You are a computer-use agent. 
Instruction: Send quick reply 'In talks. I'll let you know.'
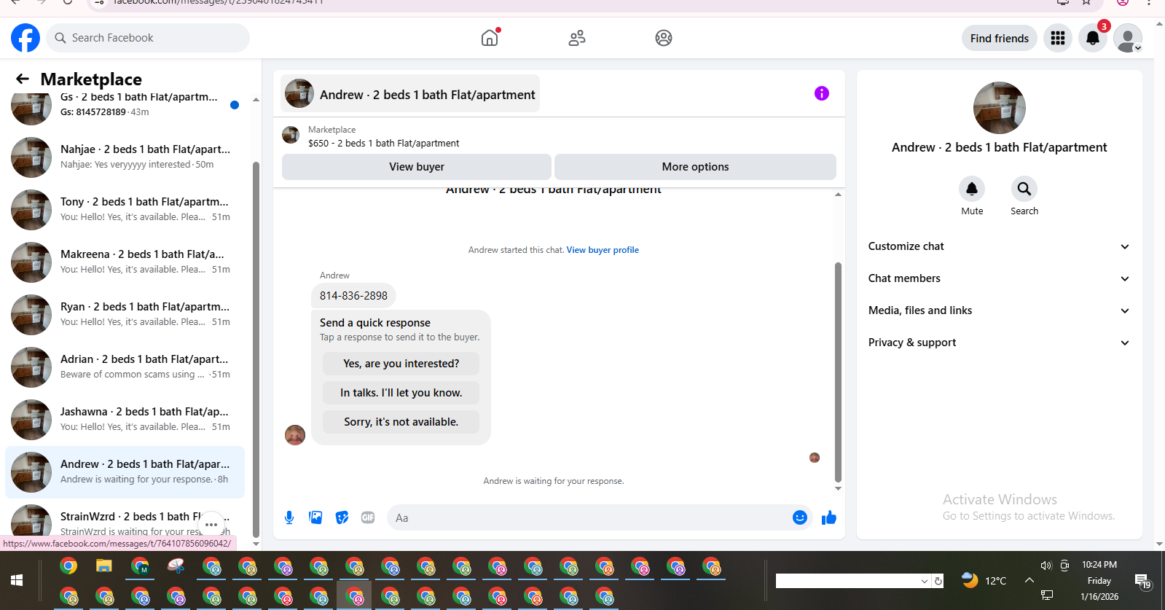point(401,393)
